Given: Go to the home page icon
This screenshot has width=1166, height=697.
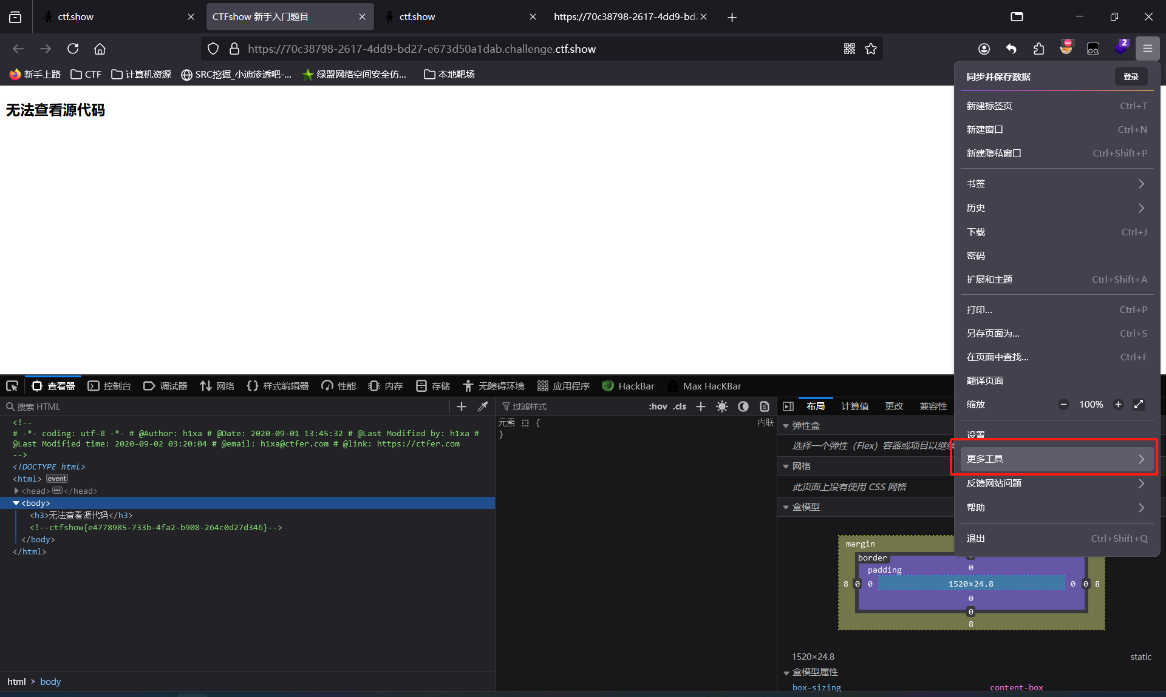Looking at the screenshot, I should point(100,49).
